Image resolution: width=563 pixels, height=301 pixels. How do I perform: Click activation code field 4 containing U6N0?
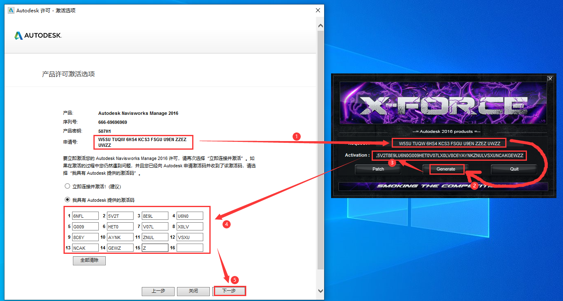[x=190, y=216]
